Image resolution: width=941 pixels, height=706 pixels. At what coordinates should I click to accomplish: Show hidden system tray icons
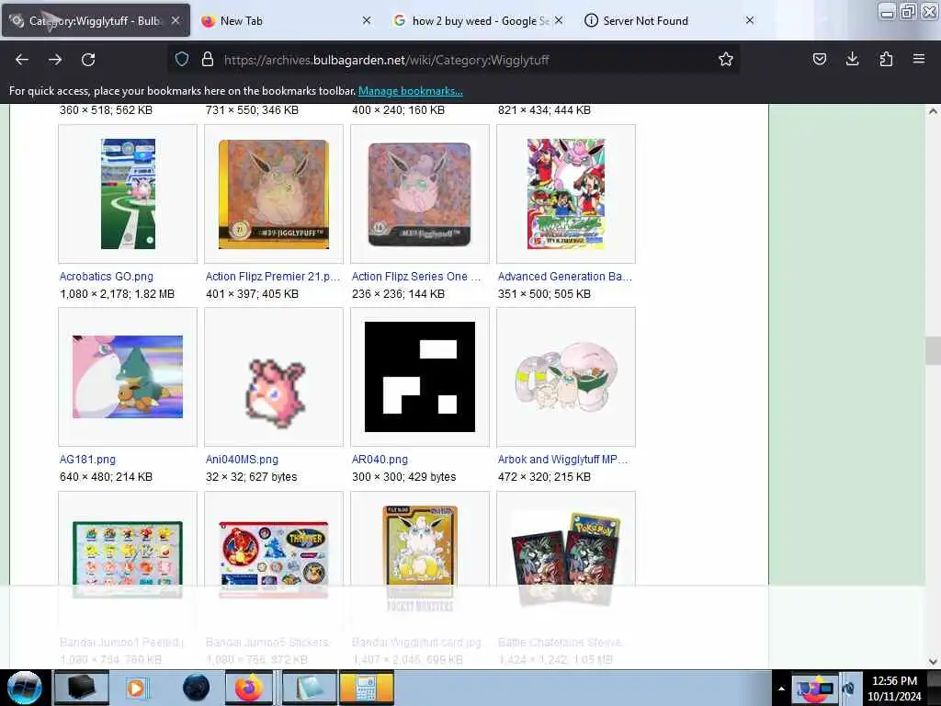click(781, 689)
